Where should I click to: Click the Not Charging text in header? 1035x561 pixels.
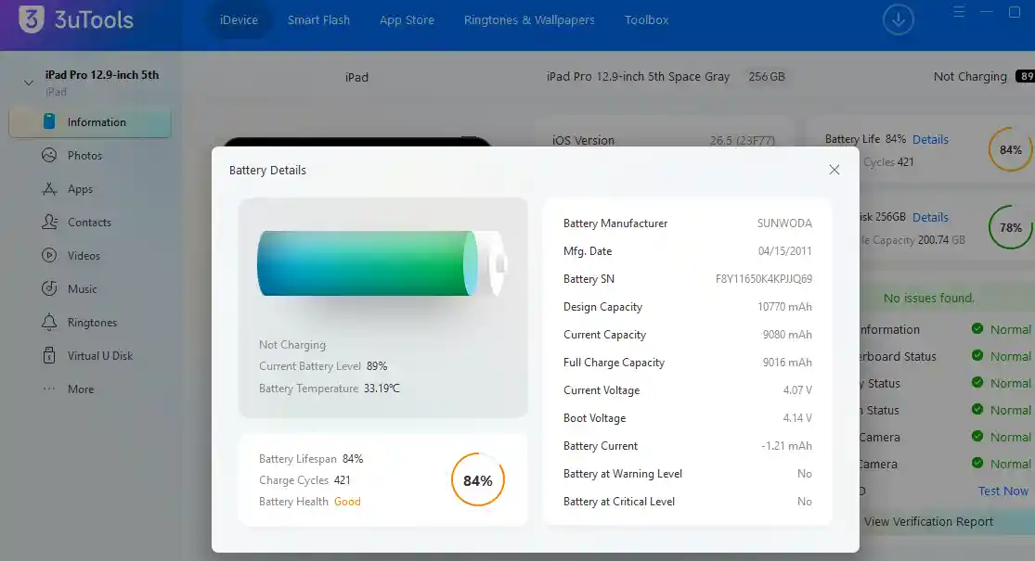pos(970,76)
